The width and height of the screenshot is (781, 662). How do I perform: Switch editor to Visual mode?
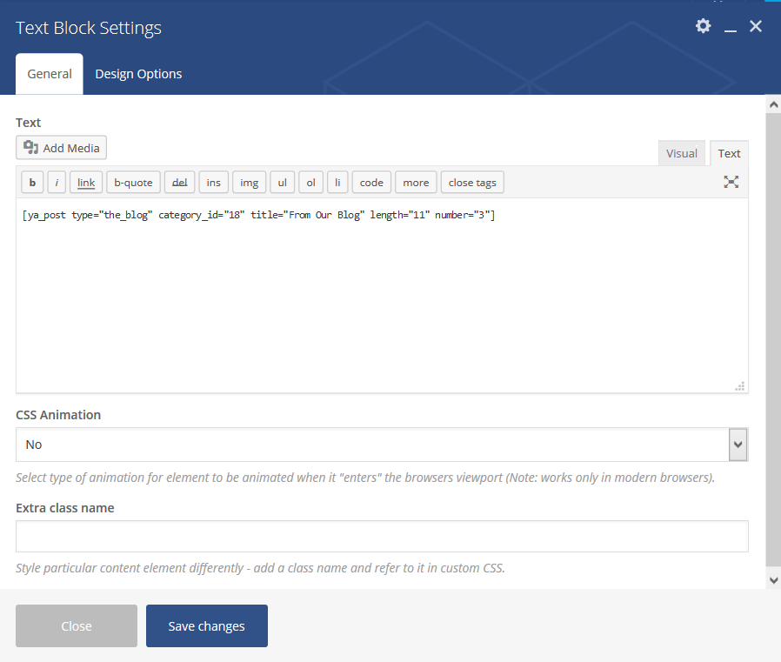coord(681,153)
